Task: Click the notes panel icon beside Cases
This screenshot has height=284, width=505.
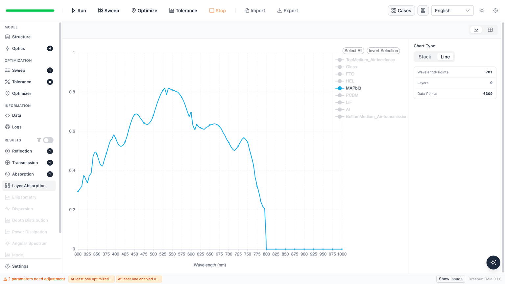Action: pyautogui.click(x=423, y=11)
